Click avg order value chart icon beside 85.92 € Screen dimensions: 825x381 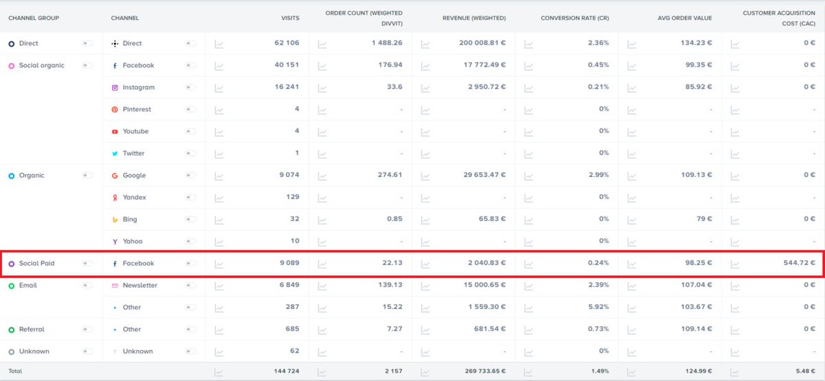point(632,88)
